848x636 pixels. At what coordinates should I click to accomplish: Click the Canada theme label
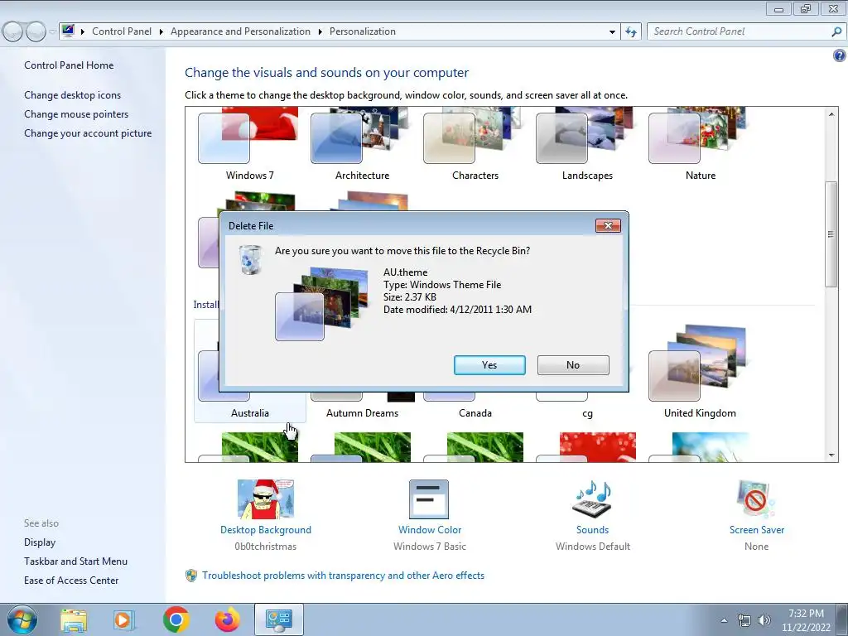(x=475, y=413)
